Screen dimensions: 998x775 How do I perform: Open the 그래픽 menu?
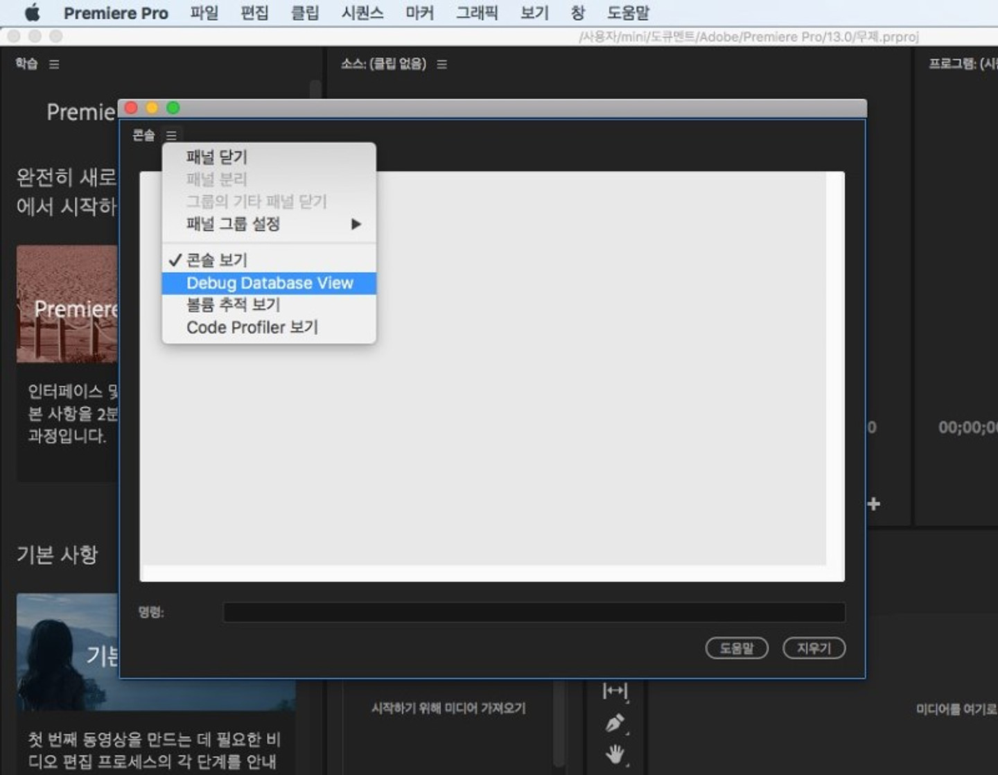476,12
